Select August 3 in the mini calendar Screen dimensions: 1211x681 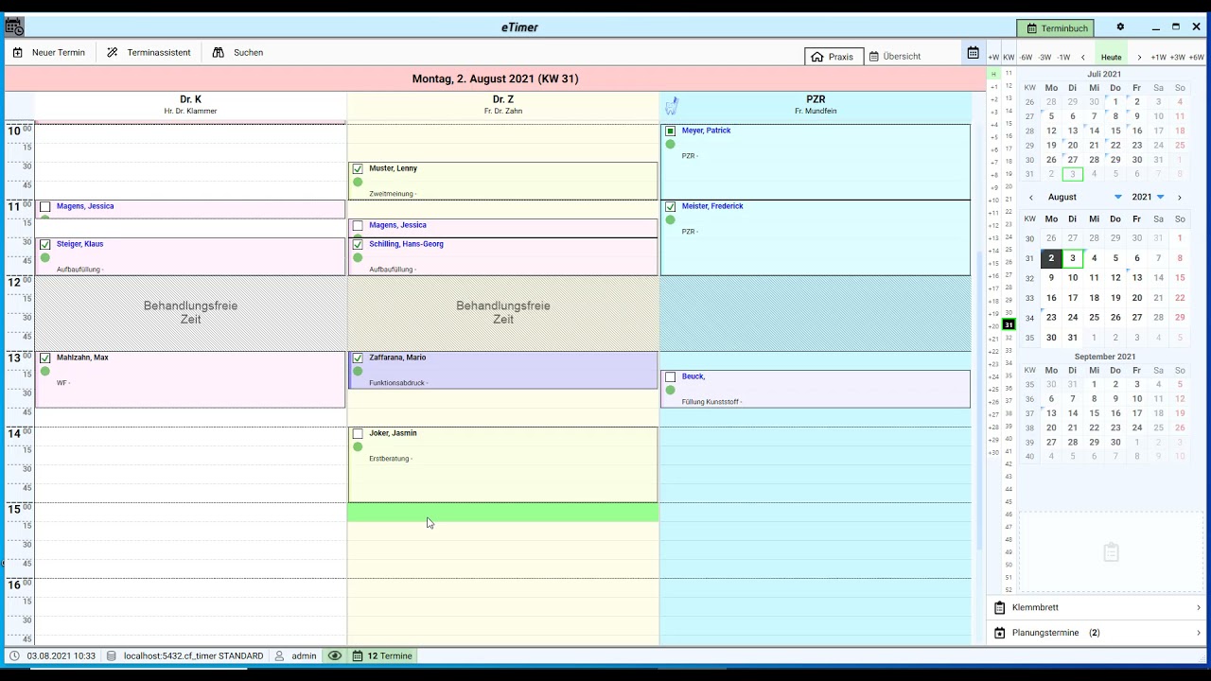[x=1073, y=258]
